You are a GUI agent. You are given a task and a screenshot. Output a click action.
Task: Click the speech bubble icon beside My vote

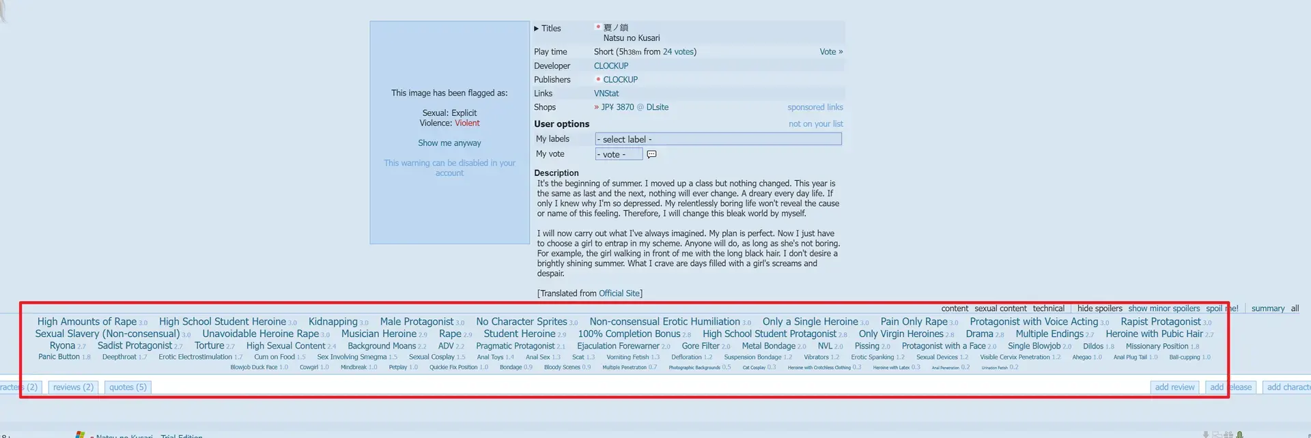pyautogui.click(x=651, y=154)
